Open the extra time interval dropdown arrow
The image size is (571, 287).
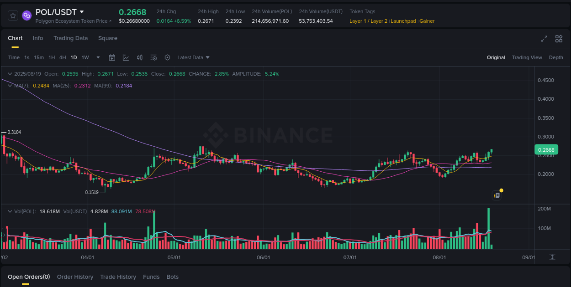[x=98, y=57]
